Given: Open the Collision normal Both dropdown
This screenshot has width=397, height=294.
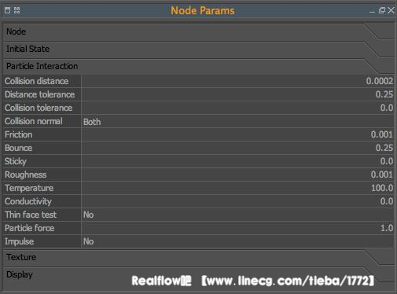Looking at the screenshot, I should (237, 122).
